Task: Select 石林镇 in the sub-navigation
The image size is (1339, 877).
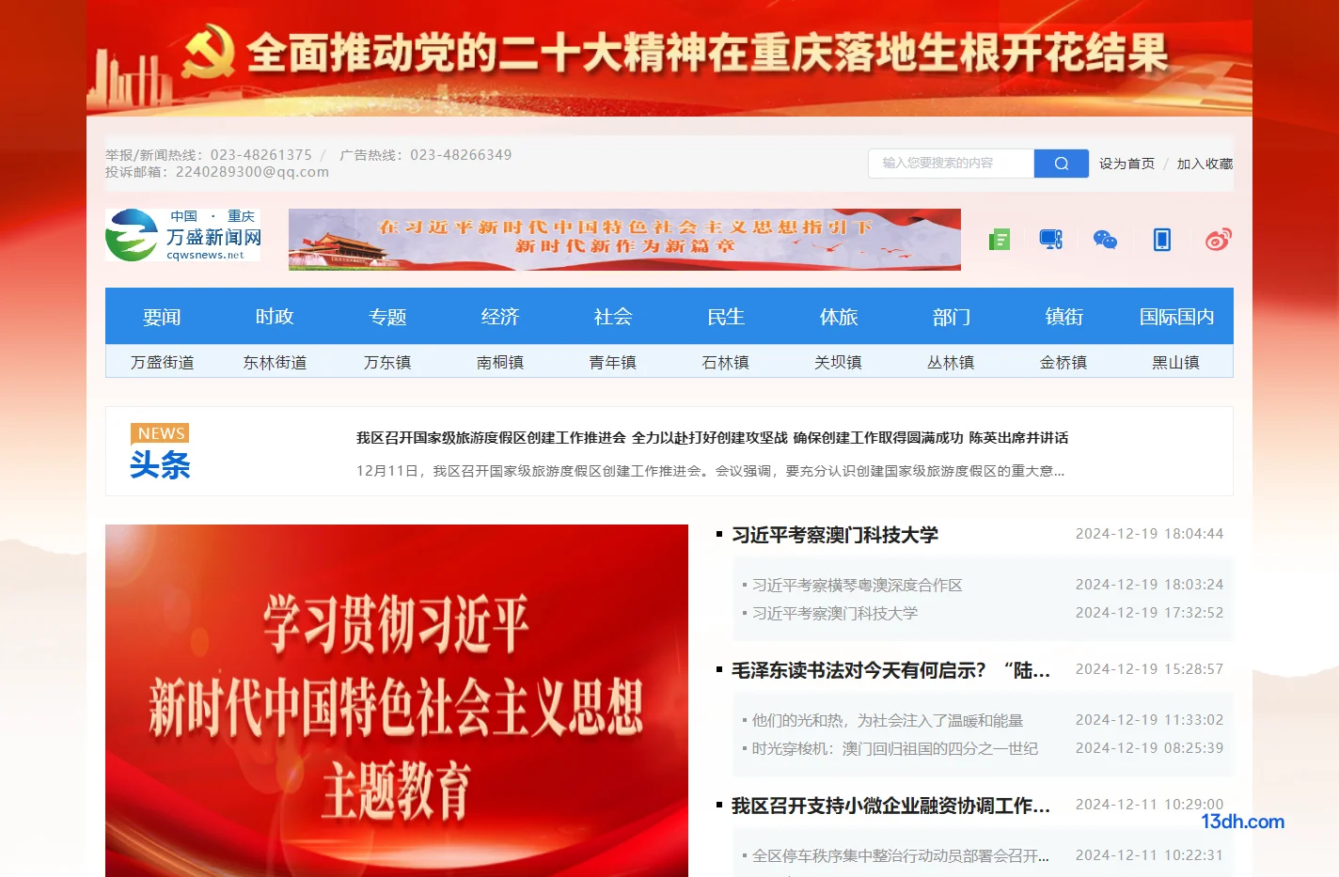Action: [726, 362]
